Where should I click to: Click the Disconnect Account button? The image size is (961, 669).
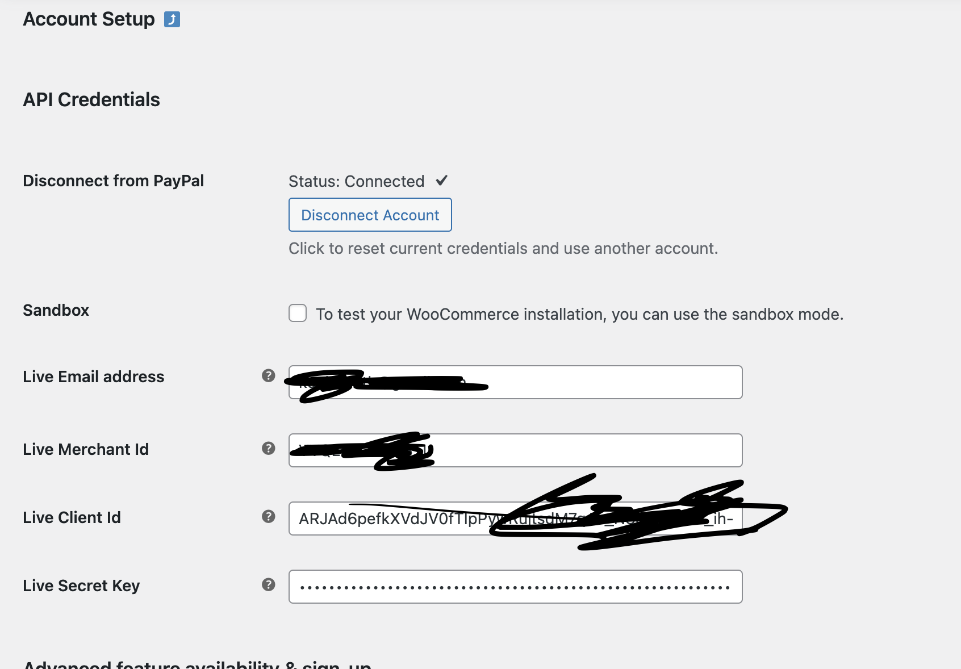click(370, 215)
